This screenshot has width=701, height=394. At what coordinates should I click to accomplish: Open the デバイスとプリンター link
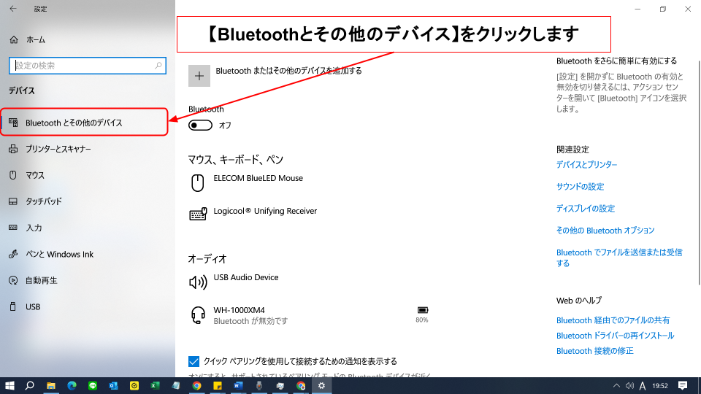point(586,165)
